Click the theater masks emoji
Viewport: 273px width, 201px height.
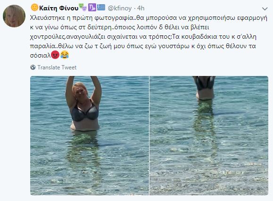click(83, 8)
